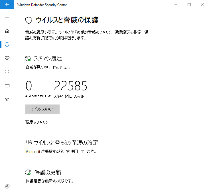
Task: Click the Microsoft が推奨する設定 text
Action: coord(61,152)
